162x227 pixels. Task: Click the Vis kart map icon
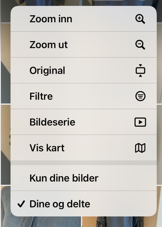coord(140,148)
